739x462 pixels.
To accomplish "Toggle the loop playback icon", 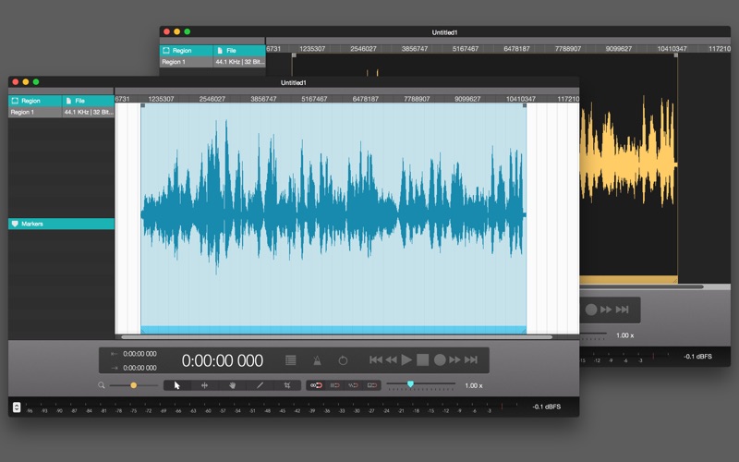I will coord(343,360).
